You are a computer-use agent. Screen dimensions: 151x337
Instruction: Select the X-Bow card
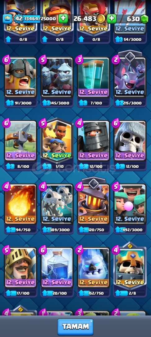click(x=21, y=141)
